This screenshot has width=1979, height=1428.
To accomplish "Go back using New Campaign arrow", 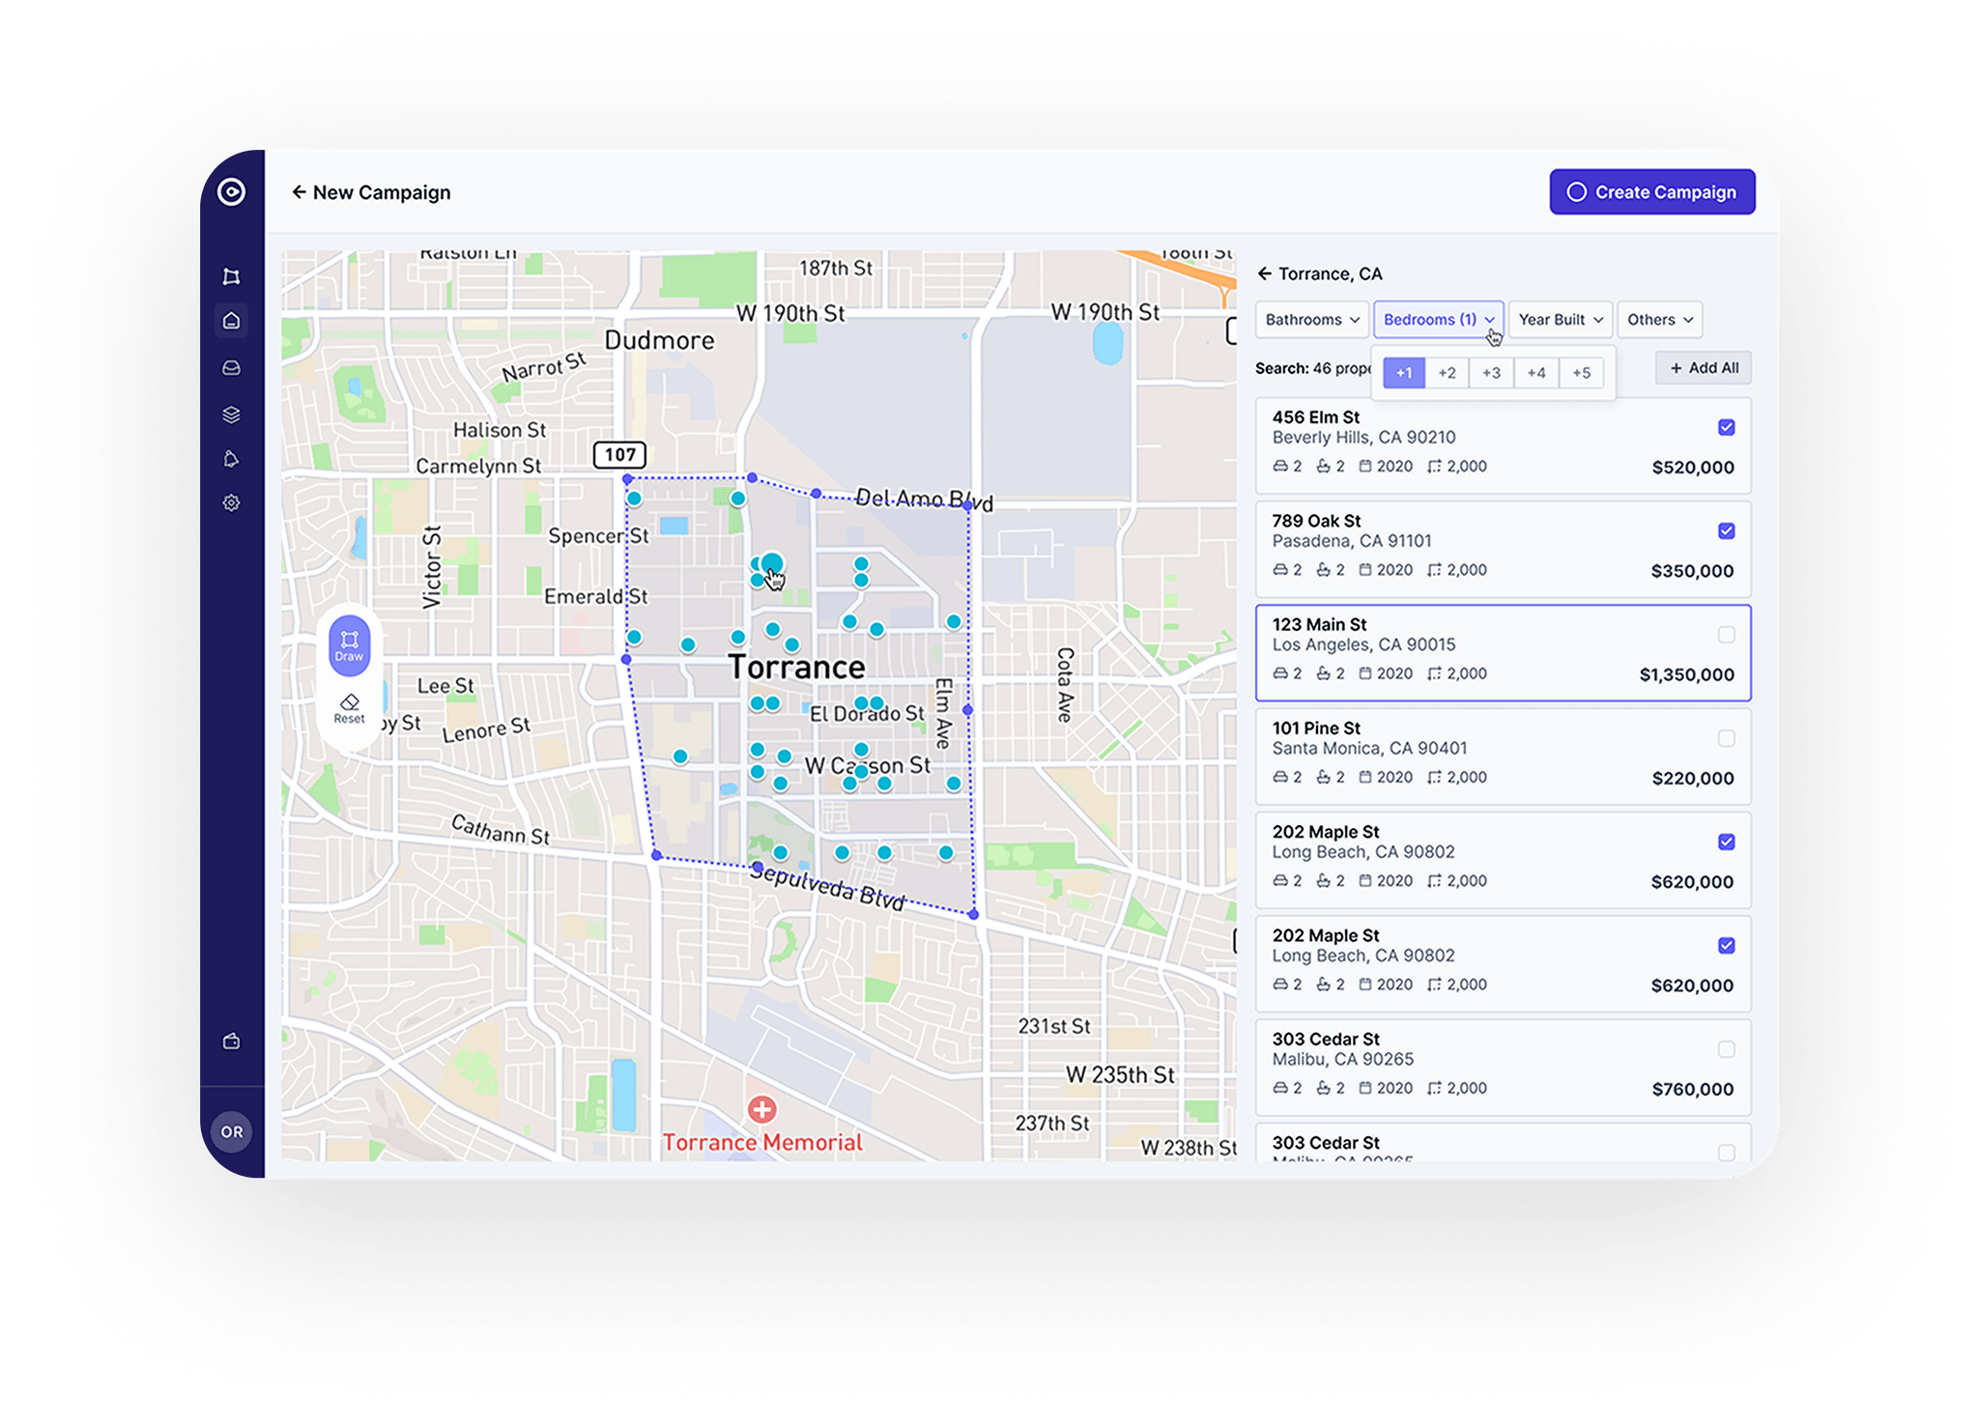I will click(299, 192).
